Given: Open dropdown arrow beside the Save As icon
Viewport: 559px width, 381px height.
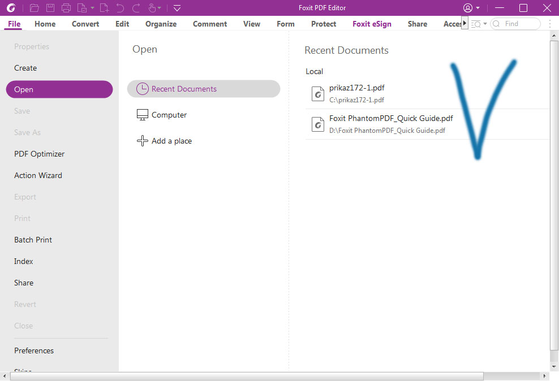Looking at the screenshot, I should coord(92,8).
